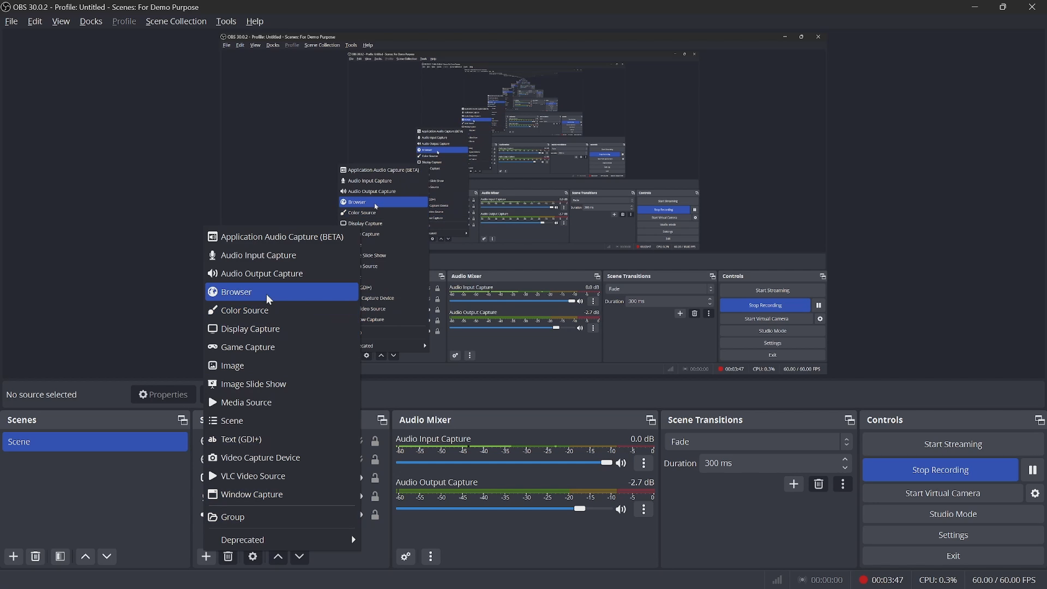
Task: Add a scene transition plus icon
Action: point(793,484)
